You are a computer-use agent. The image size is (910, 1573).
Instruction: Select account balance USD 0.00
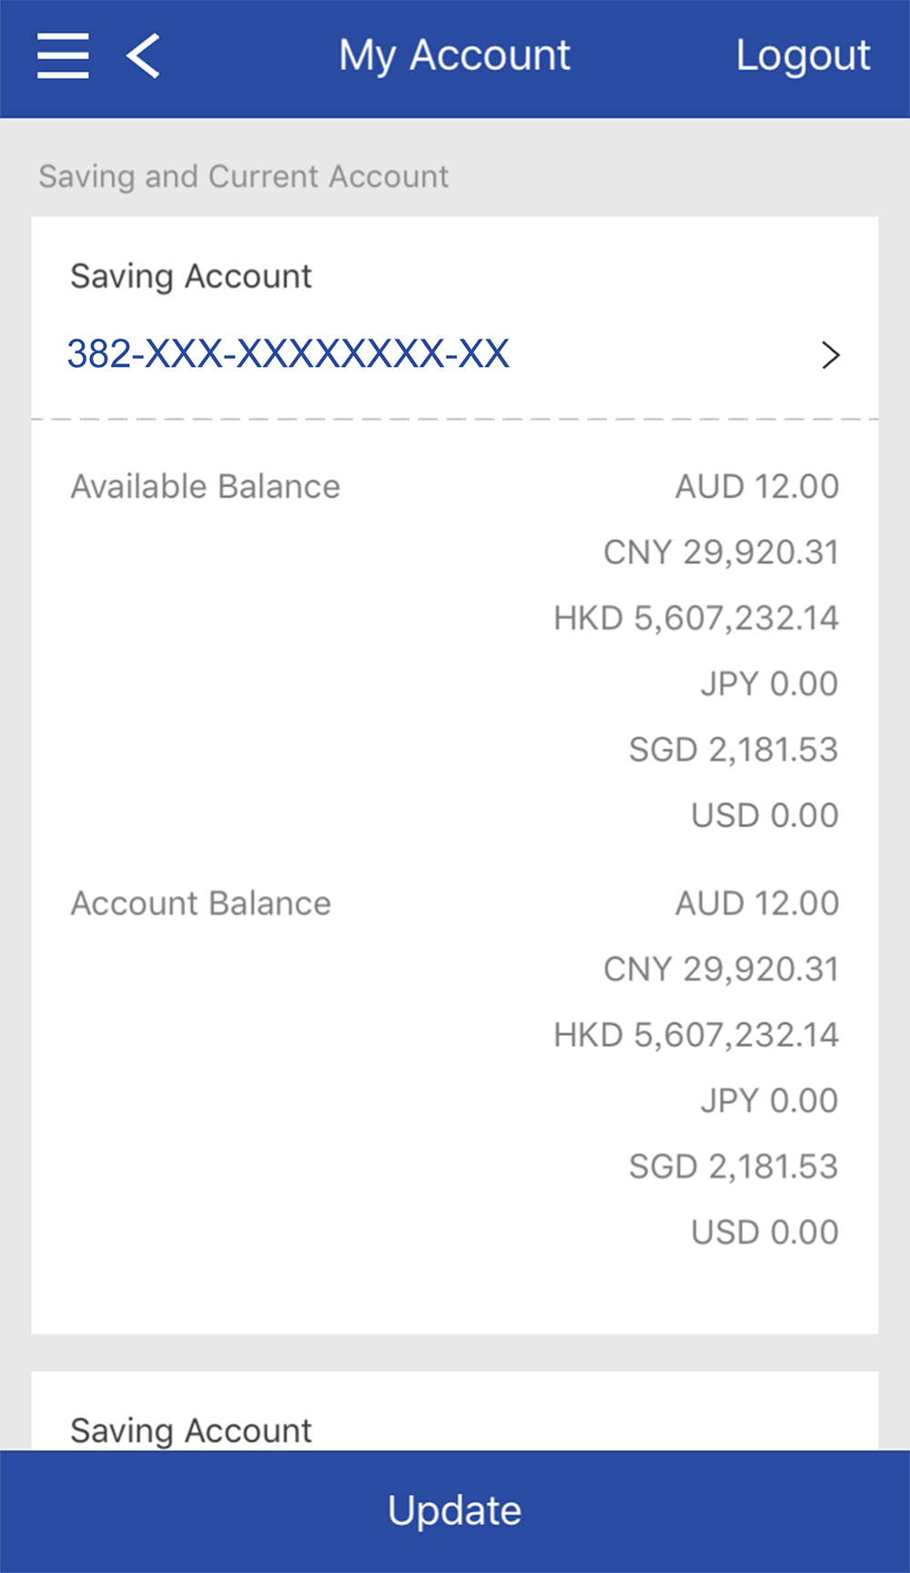[x=764, y=1233]
